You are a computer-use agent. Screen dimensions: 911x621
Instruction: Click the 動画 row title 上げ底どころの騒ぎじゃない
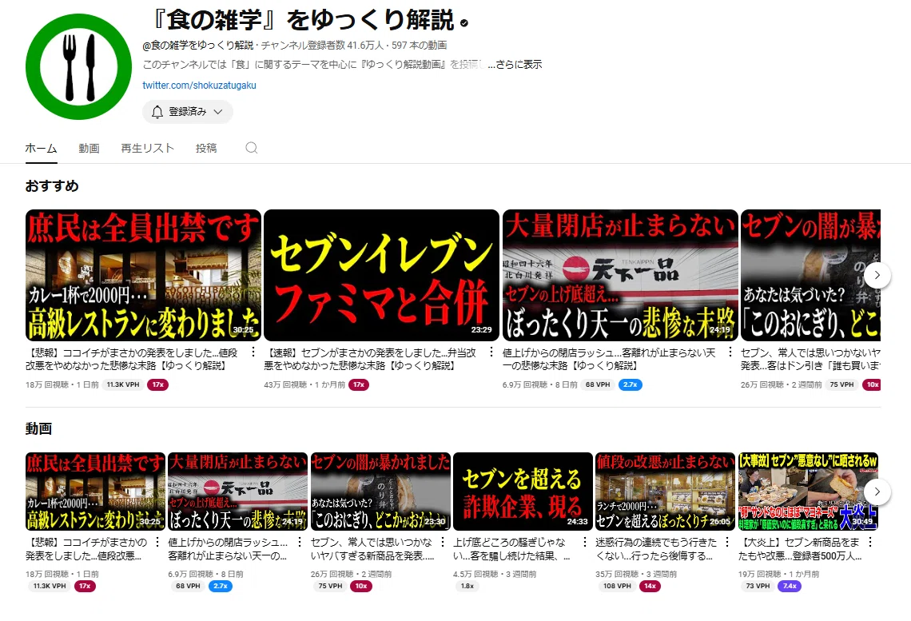(x=512, y=549)
